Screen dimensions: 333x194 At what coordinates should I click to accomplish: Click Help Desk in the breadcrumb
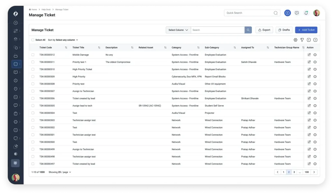point(45,9)
